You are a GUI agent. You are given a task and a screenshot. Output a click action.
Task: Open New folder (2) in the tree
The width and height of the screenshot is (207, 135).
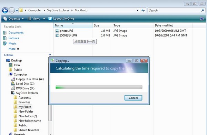28,116
